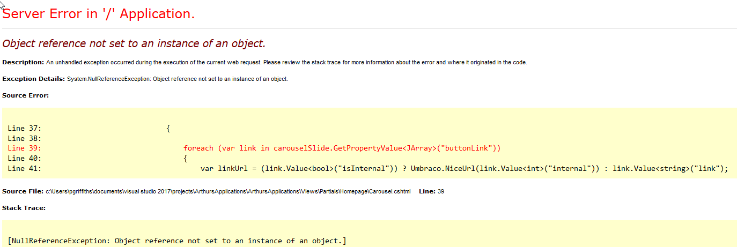Click the 'Line 38:' label in source block
The height and width of the screenshot is (247, 737).
pyautogui.click(x=25, y=138)
